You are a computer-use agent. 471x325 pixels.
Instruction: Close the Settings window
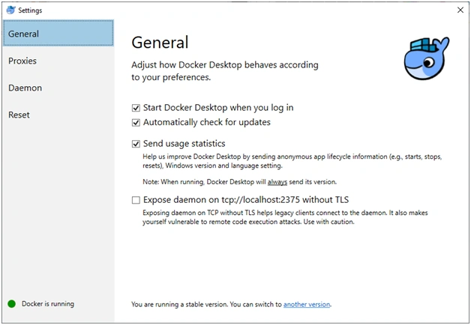tap(460, 10)
